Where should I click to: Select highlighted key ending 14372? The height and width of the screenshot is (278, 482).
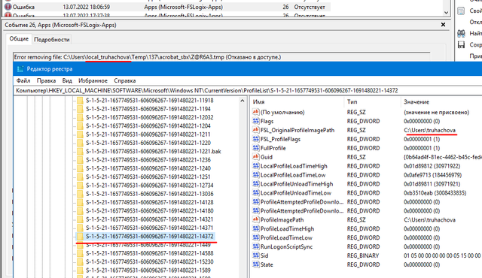(149, 237)
